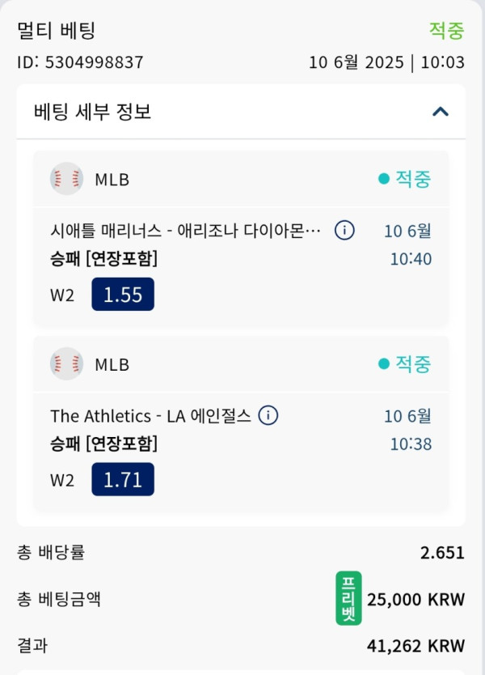Click the baseball icon of second MLB bet

coord(66,363)
